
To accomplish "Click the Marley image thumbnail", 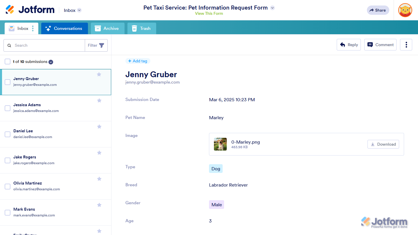I will tap(220, 144).
